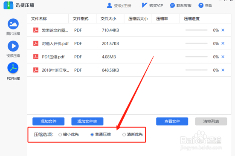Select file name 对他人评价.pdf
The height and width of the screenshot is (156, 235).
click(x=55, y=43)
